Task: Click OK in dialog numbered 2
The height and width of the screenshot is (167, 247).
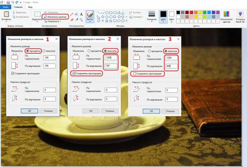Action: click(x=91, y=111)
